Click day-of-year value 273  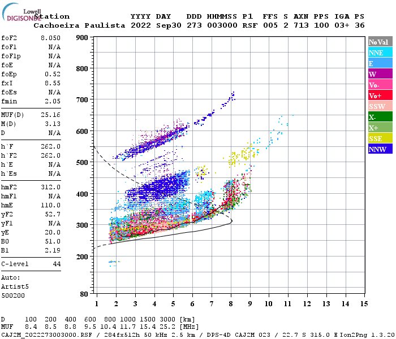(x=194, y=25)
